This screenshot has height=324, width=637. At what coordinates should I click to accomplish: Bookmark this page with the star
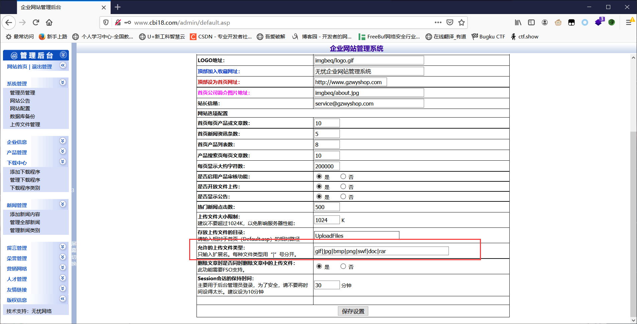click(462, 22)
